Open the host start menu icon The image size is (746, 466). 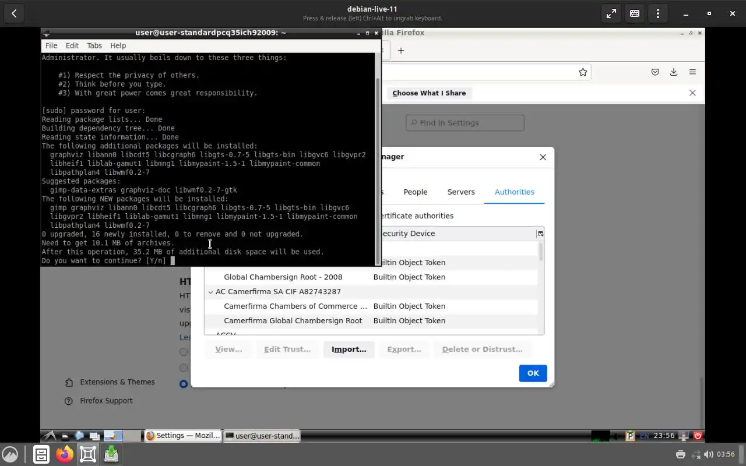(10, 454)
